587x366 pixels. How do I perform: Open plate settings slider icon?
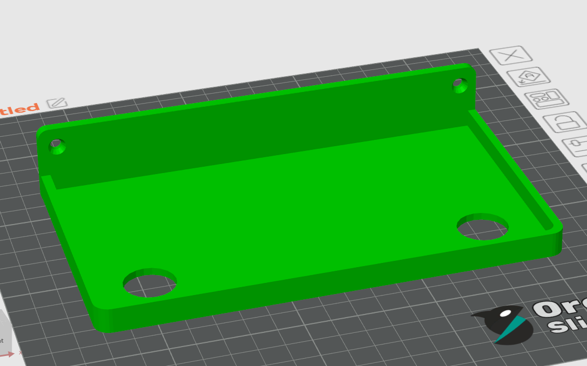(x=576, y=146)
